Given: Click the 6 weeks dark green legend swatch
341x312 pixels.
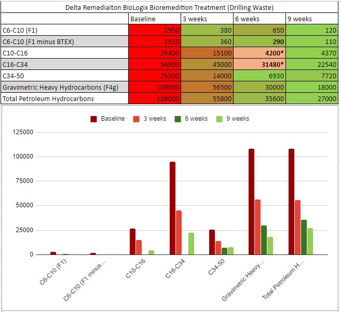Looking at the screenshot, I should click(178, 119).
